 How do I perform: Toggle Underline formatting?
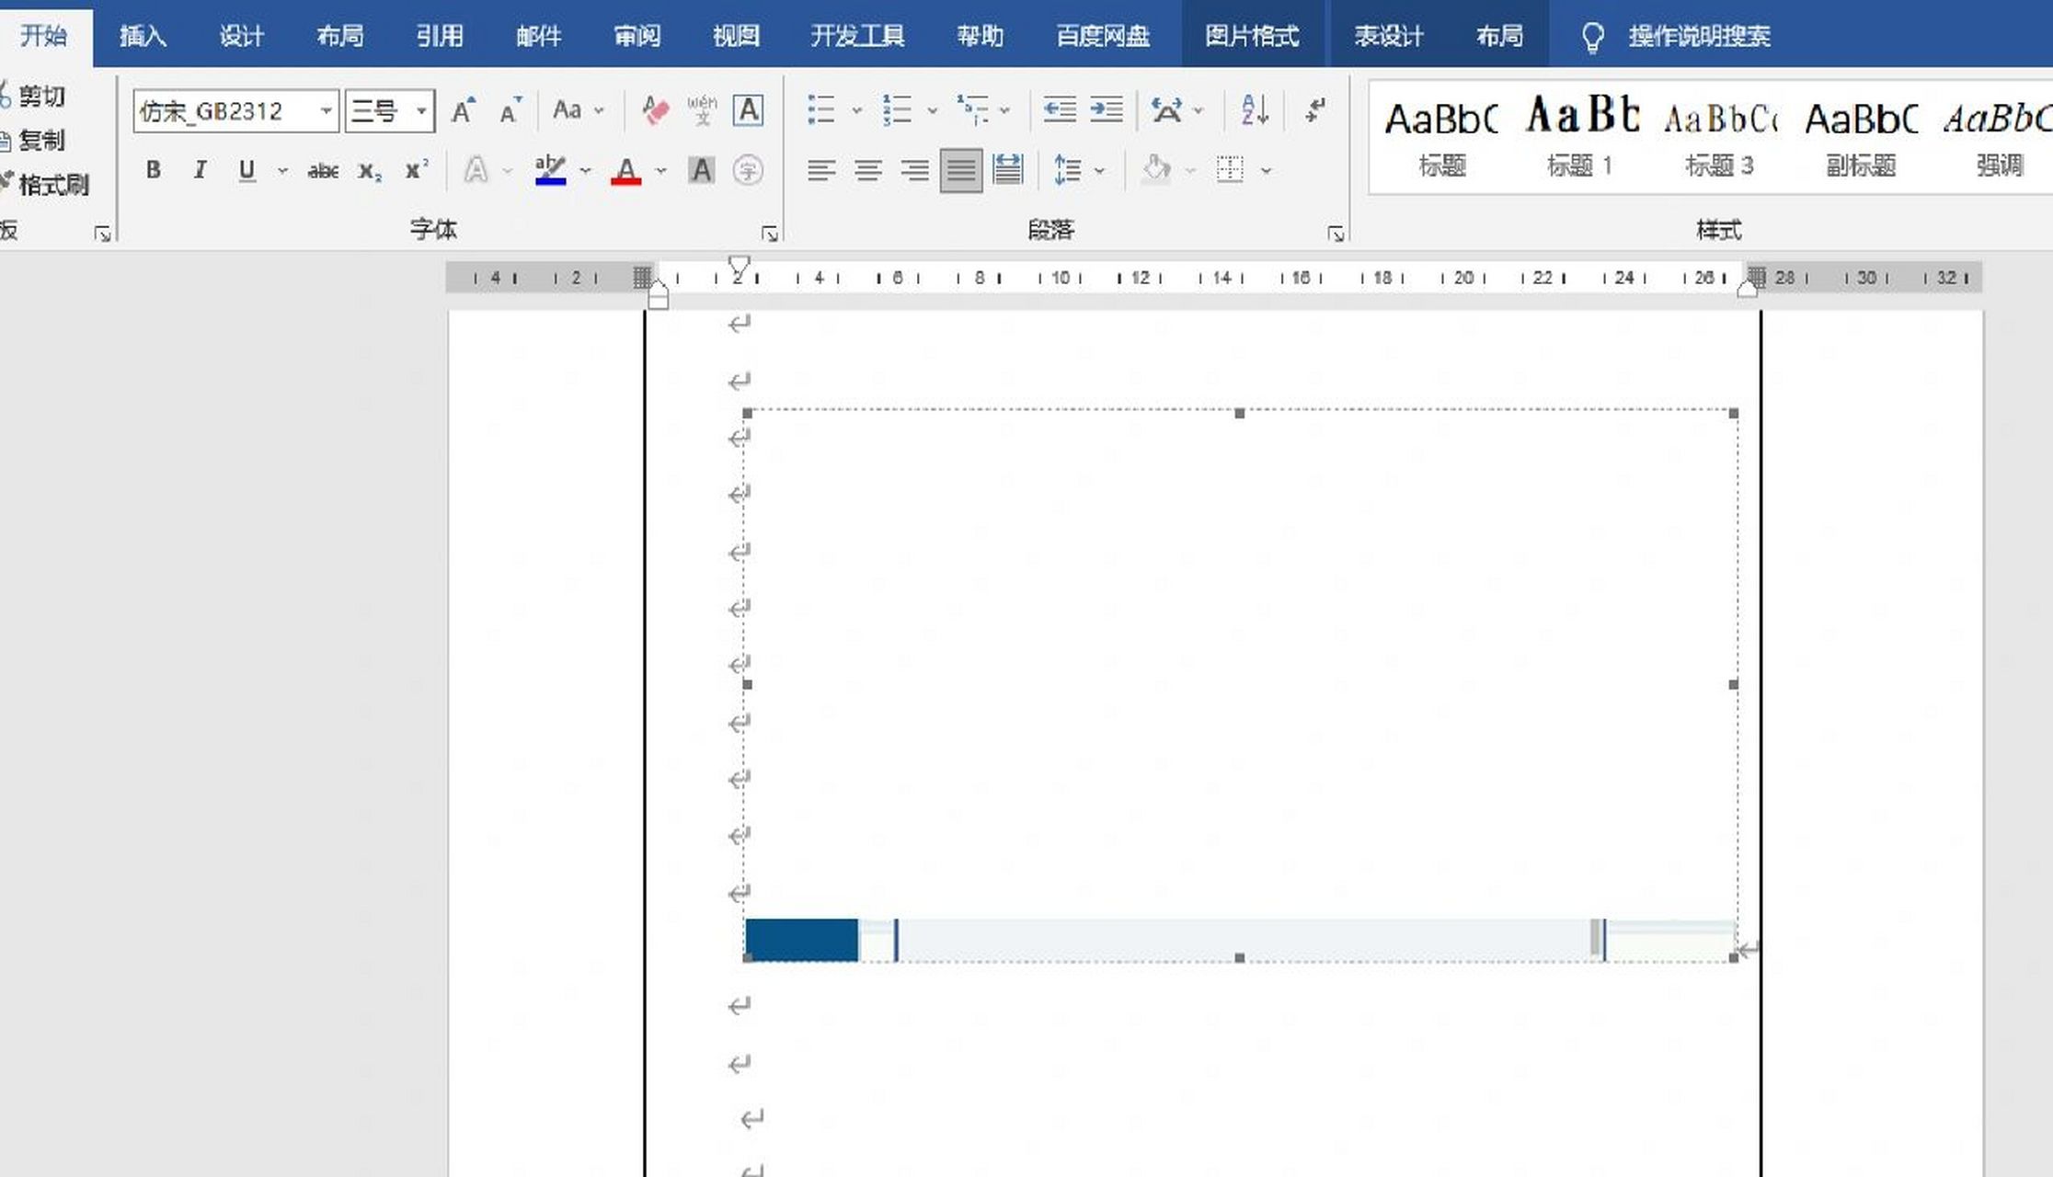(247, 170)
